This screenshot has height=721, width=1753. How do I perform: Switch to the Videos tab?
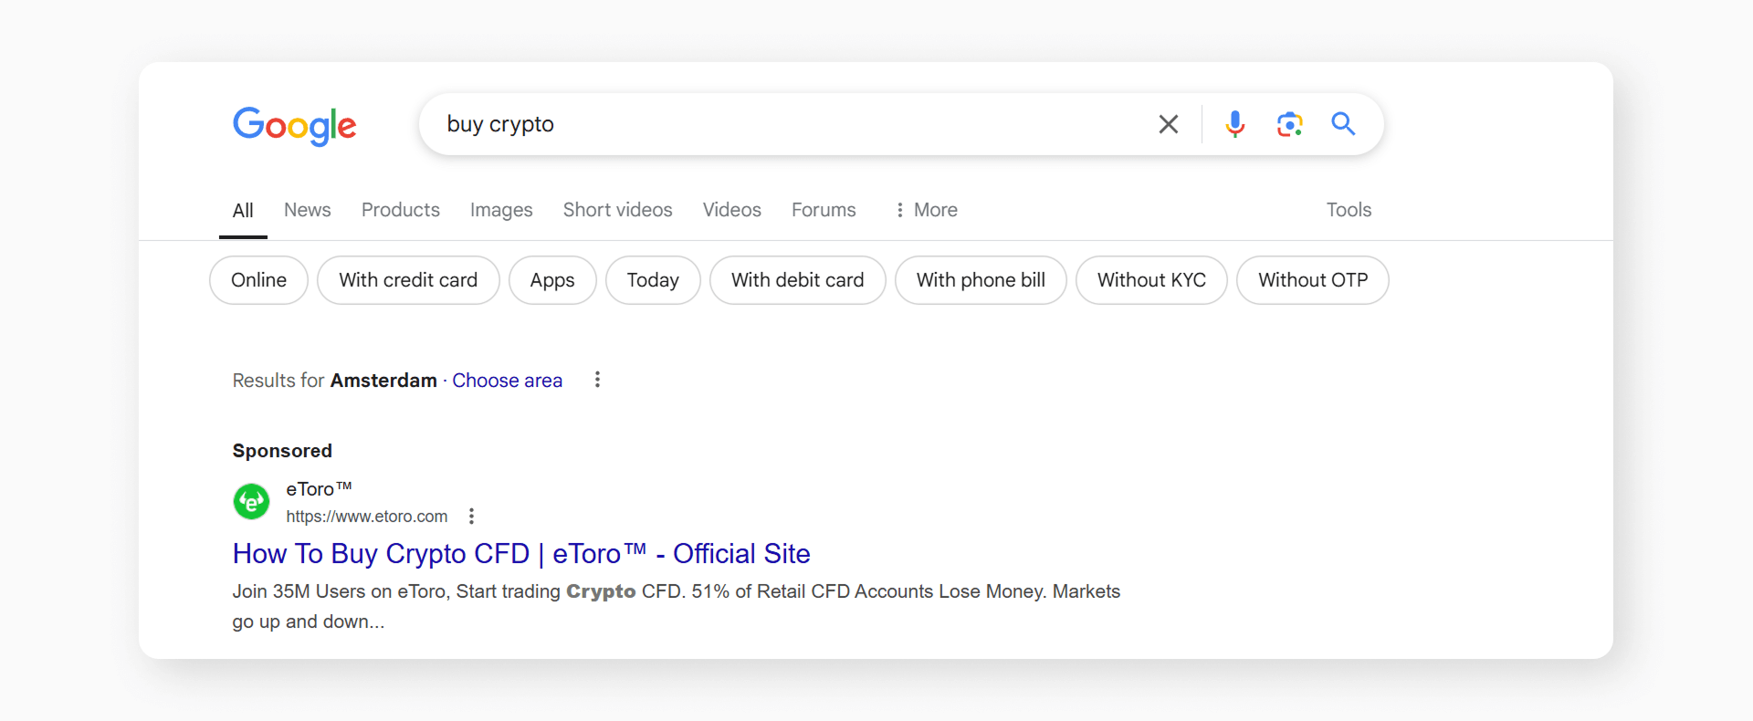click(731, 210)
